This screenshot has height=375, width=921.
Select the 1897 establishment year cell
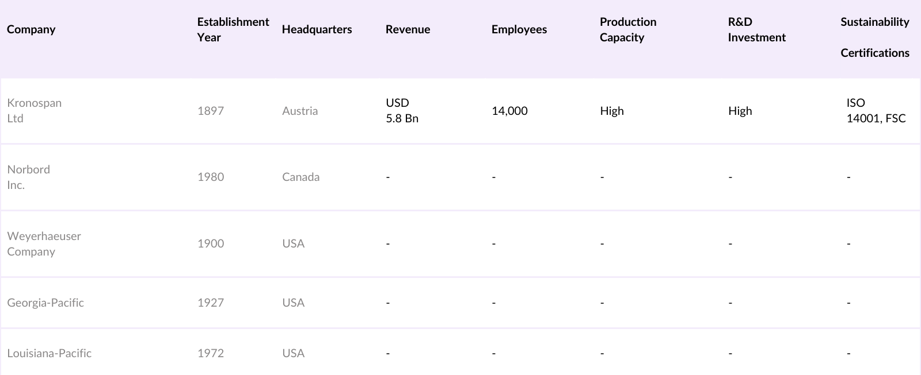click(x=211, y=111)
